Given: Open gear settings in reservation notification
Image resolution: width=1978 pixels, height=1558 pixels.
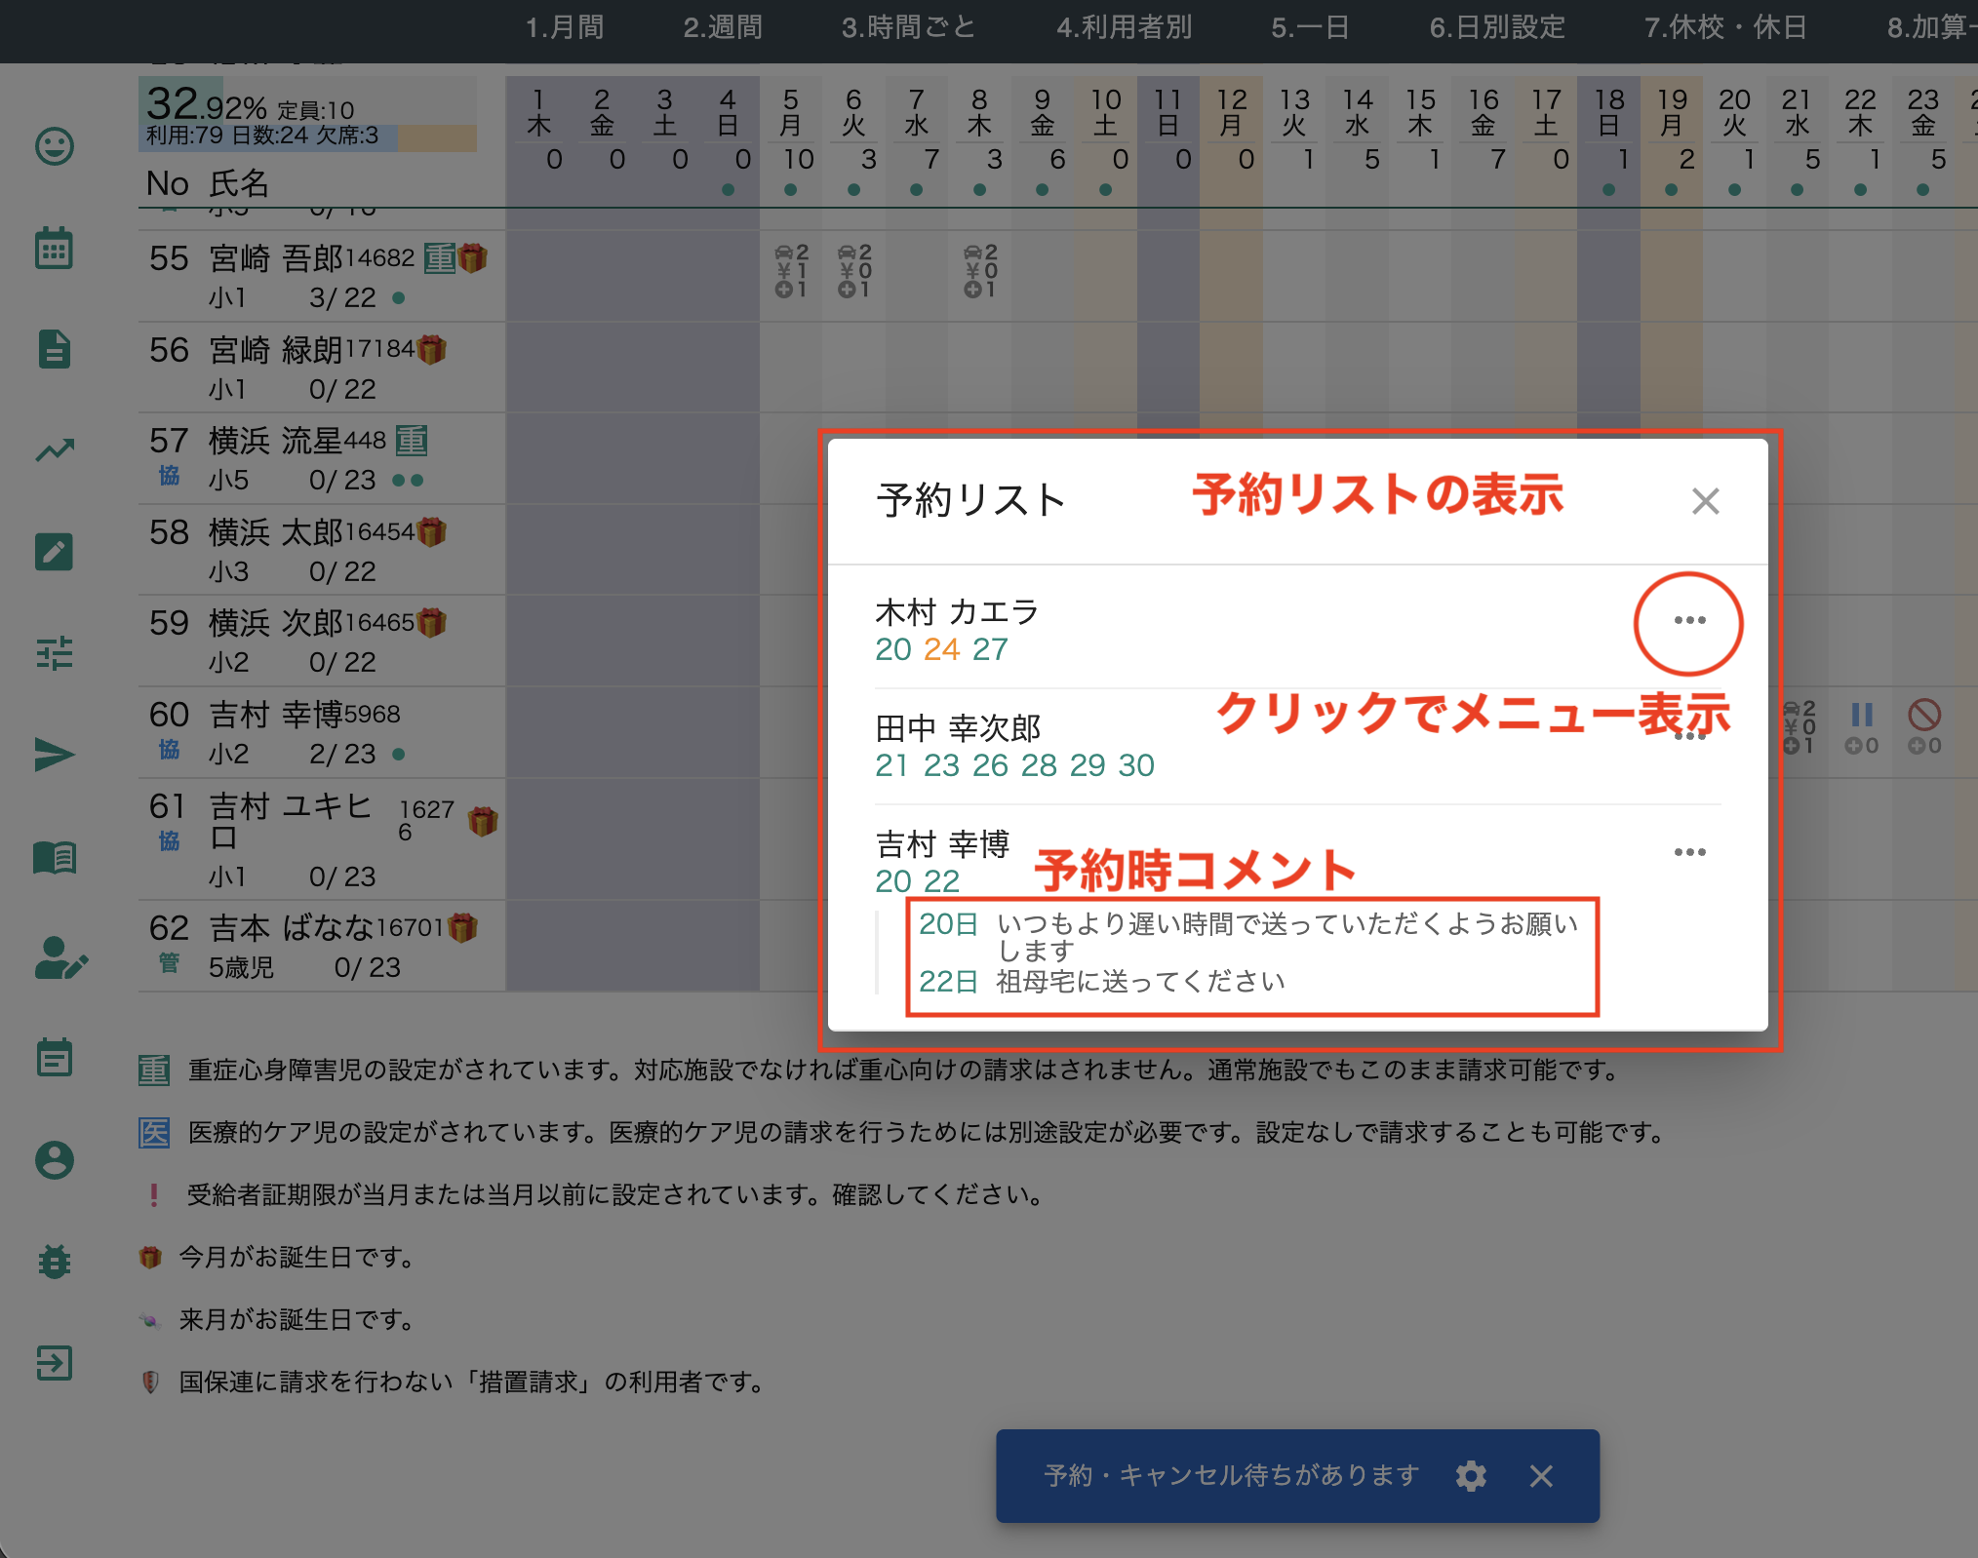Looking at the screenshot, I should point(1471,1476).
